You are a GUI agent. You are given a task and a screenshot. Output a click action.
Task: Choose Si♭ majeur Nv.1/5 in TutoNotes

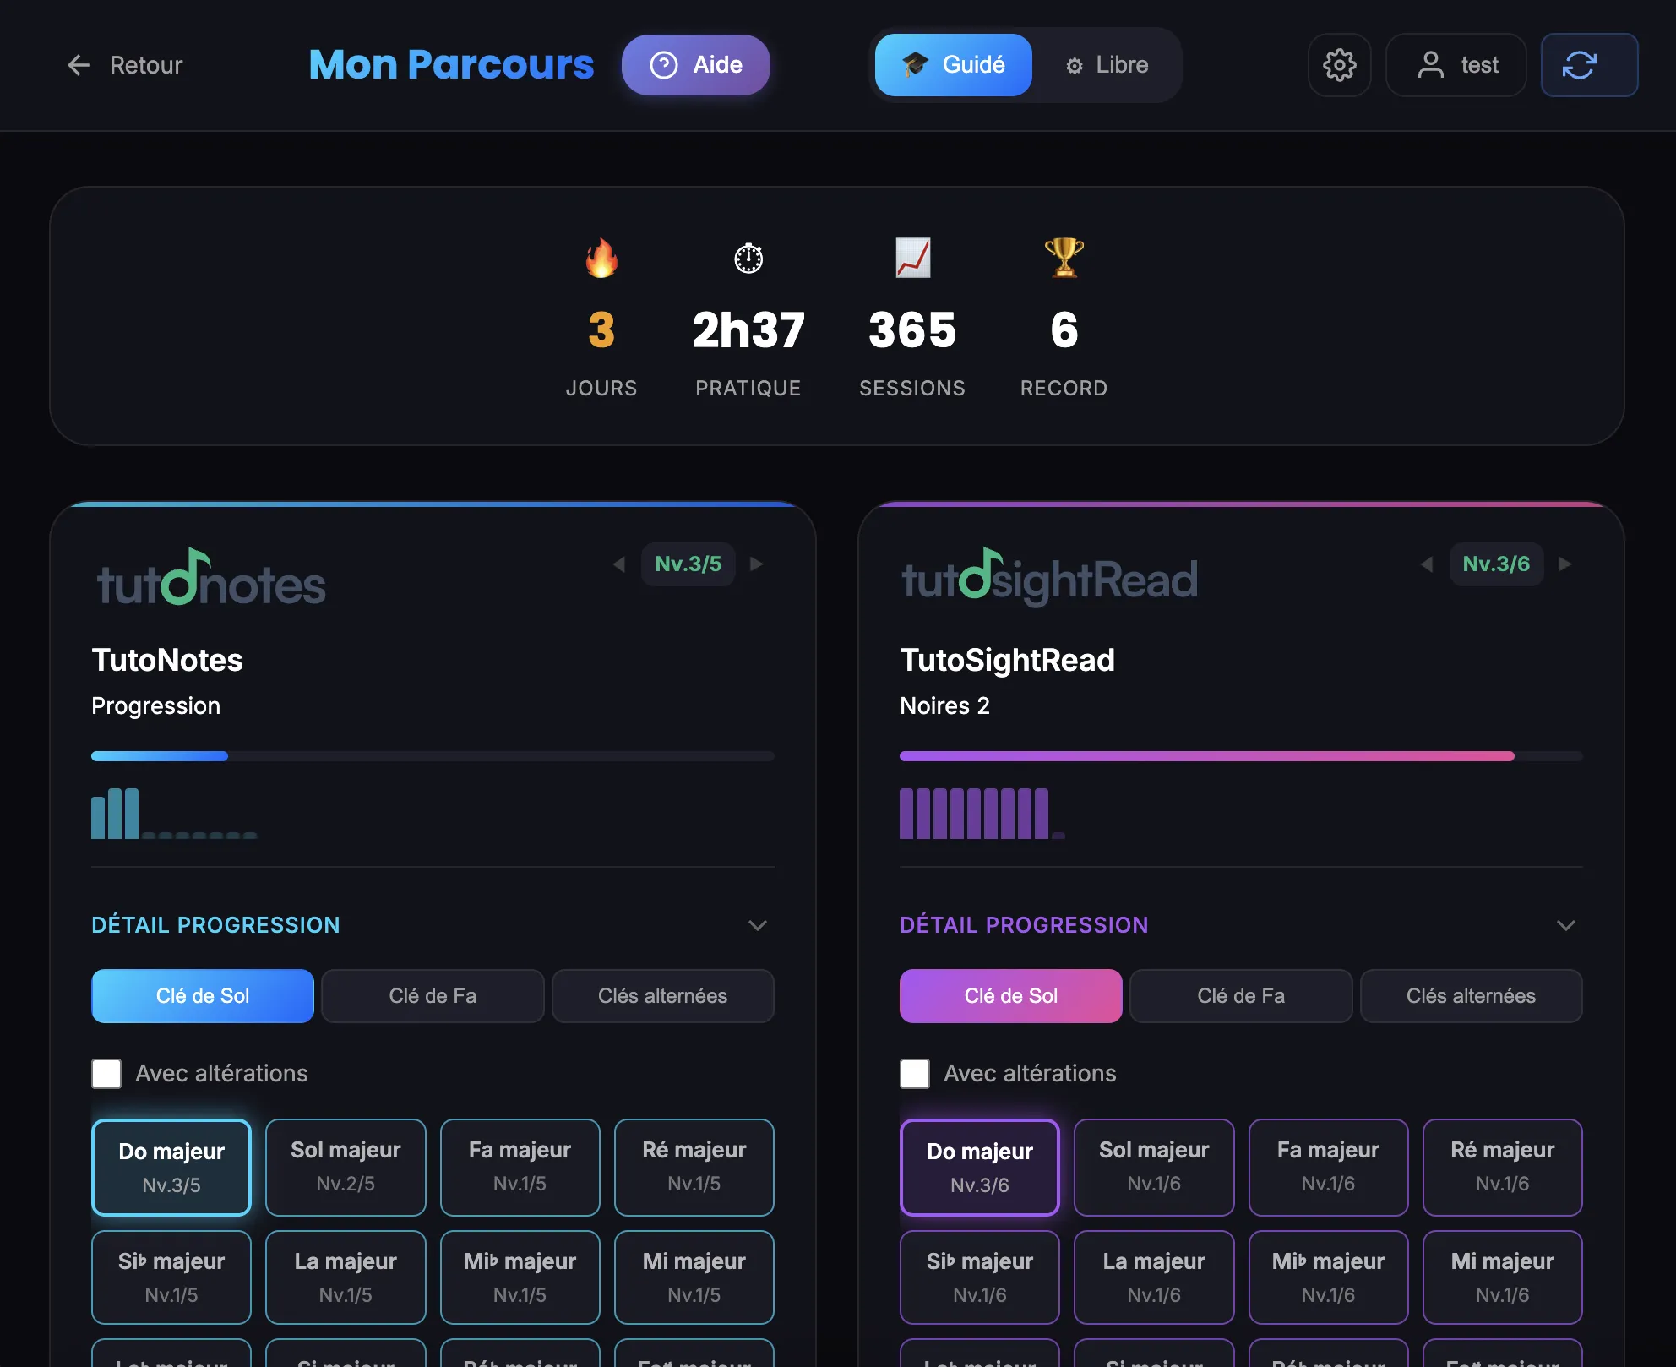[x=171, y=1277]
